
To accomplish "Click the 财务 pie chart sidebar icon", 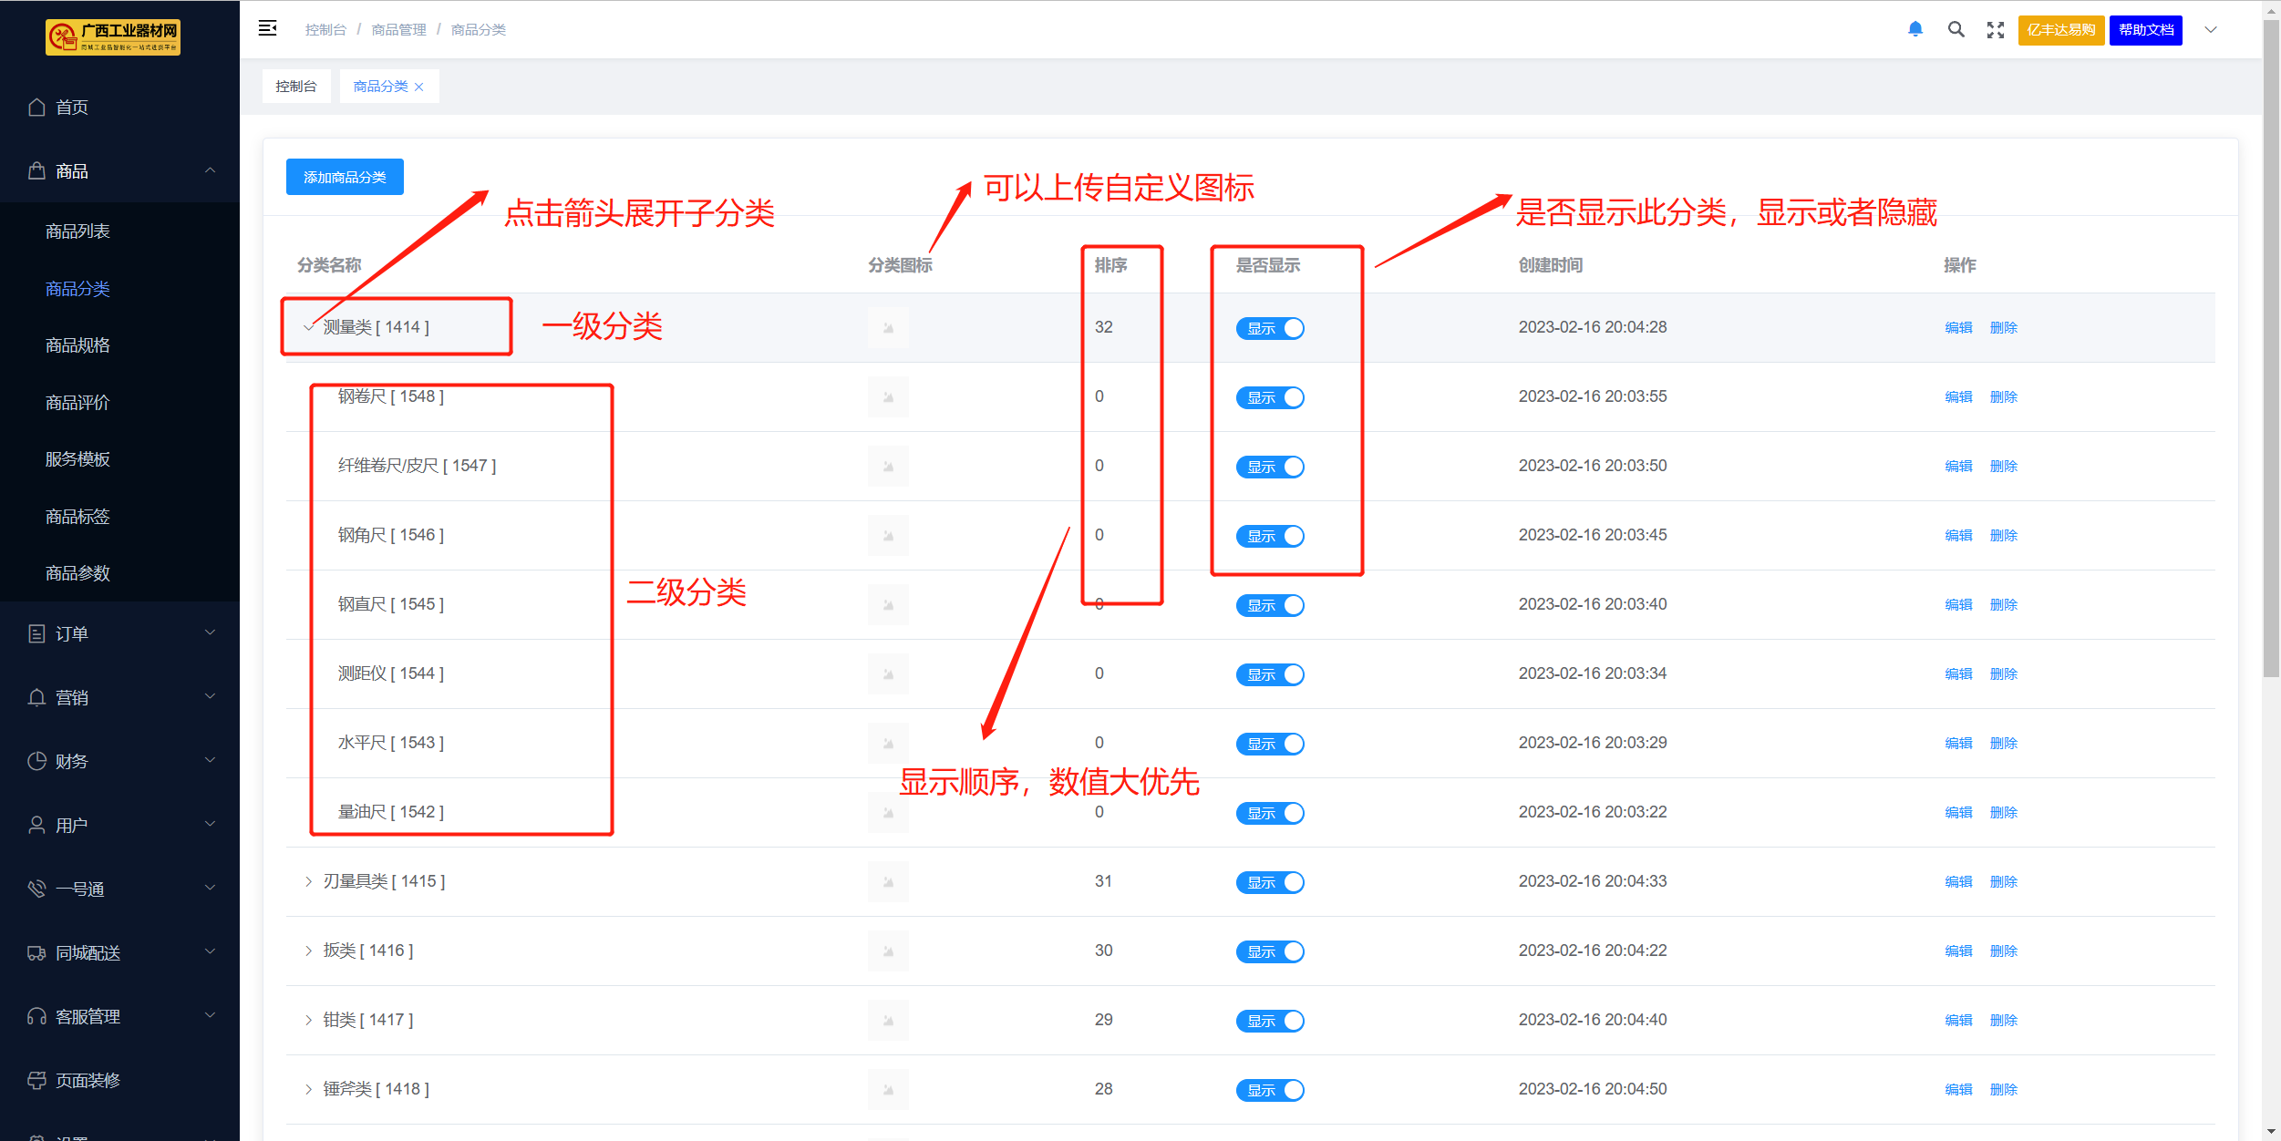I will (36, 761).
